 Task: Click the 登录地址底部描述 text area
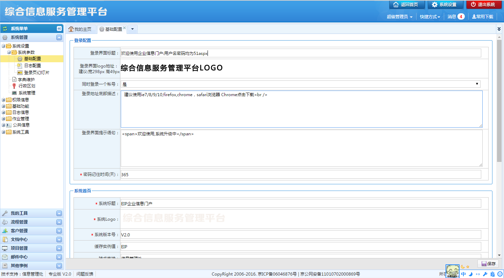click(x=302, y=109)
